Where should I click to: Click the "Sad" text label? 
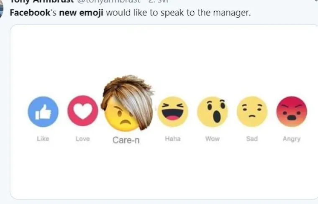(252, 139)
